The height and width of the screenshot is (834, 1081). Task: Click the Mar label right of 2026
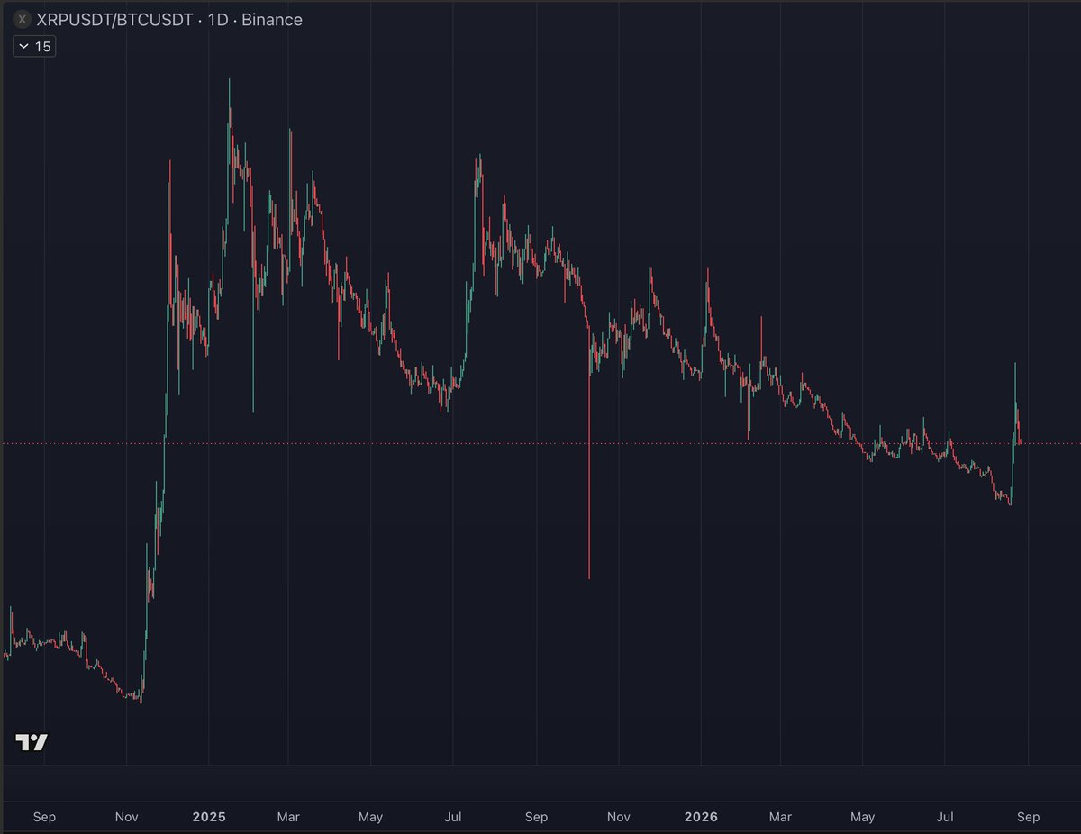click(780, 817)
